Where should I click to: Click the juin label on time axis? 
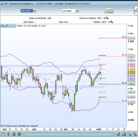tap(34, 129)
